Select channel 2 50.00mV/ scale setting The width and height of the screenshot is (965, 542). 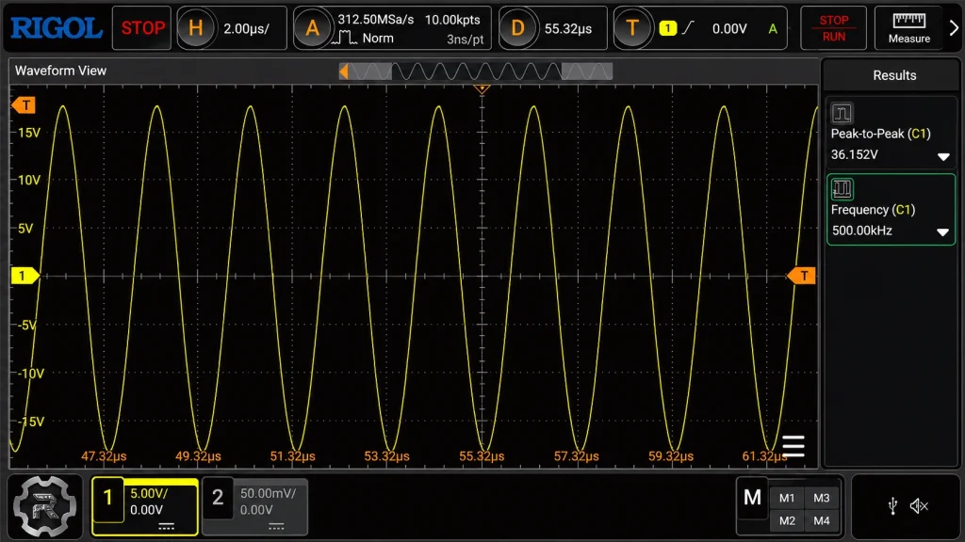(x=268, y=493)
